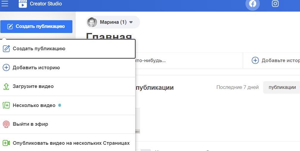The width and height of the screenshot is (300, 151).
Task: Open the публикации filter dropdown
Action: click(x=282, y=87)
